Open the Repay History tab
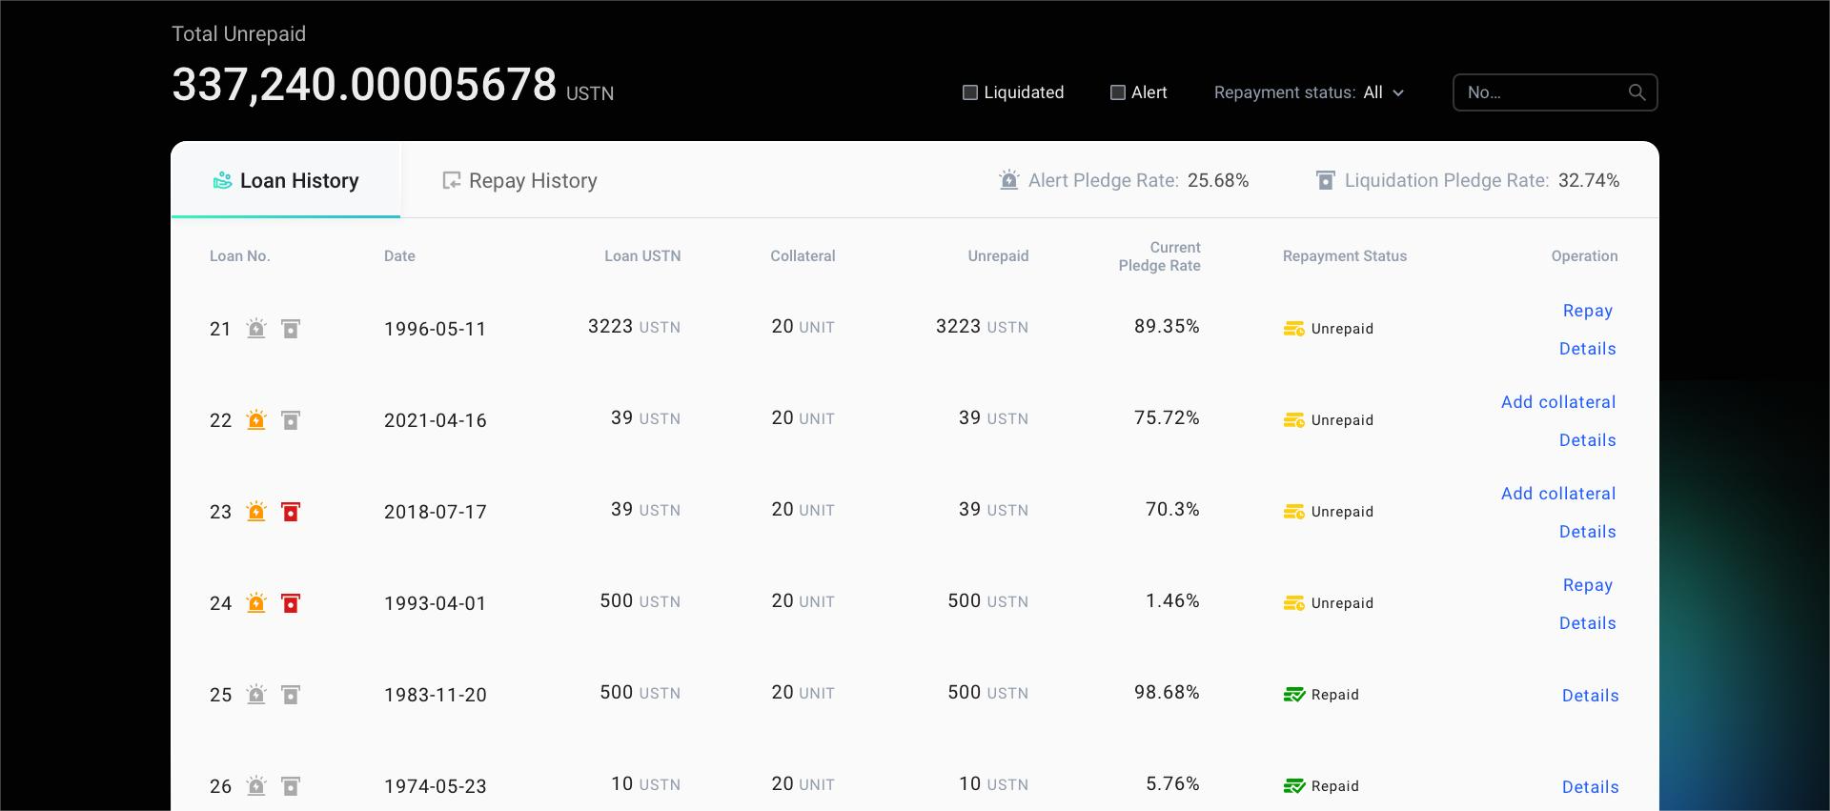 pyautogui.click(x=519, y=180)
